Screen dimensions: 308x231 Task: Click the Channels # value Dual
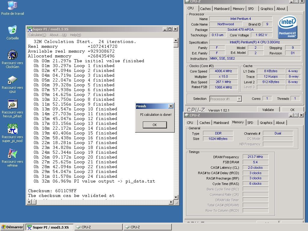pyautogui.click(x=278, y=133)
